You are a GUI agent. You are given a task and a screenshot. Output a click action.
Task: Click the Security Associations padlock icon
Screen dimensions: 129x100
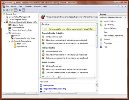click(x=12, y=41)
